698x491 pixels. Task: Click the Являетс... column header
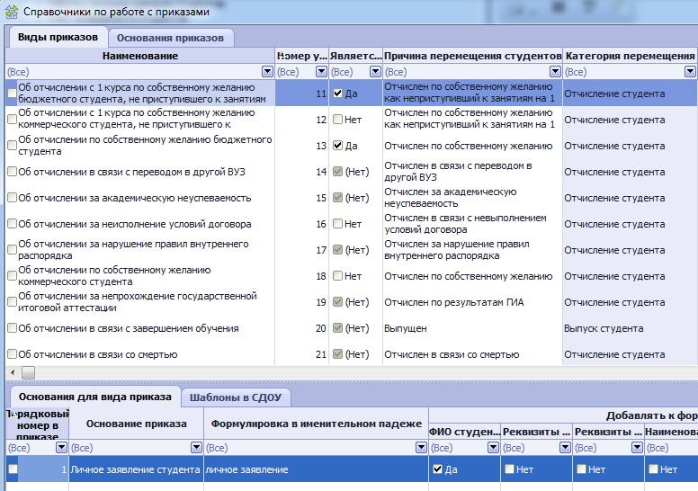[355, 56]
